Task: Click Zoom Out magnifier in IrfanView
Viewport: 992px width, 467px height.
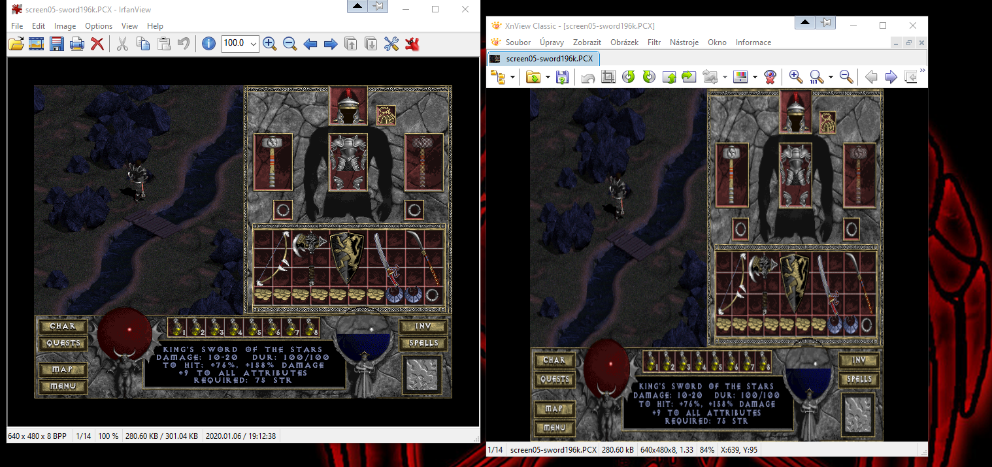Action: pos(289,44)
